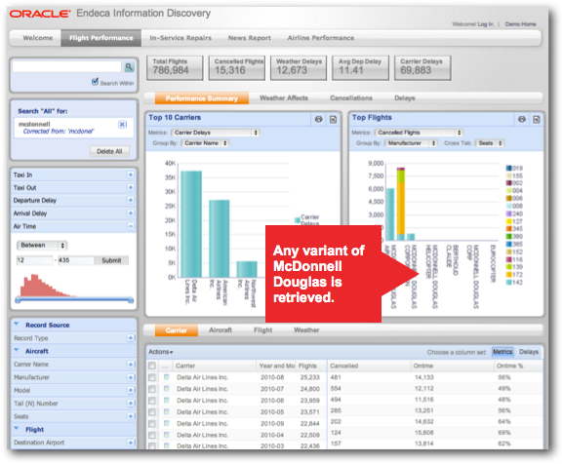Screen dimensions: 563x464
Task: Export the Top 10 Carriers chart
Action: [x=333, y=119]
